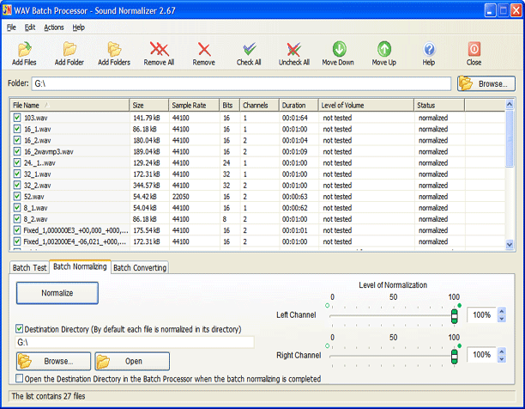Uncheck the 52.wav file checkbox
Image resolution: width=525 pixels, height=409 pixels.
(17, 196)
